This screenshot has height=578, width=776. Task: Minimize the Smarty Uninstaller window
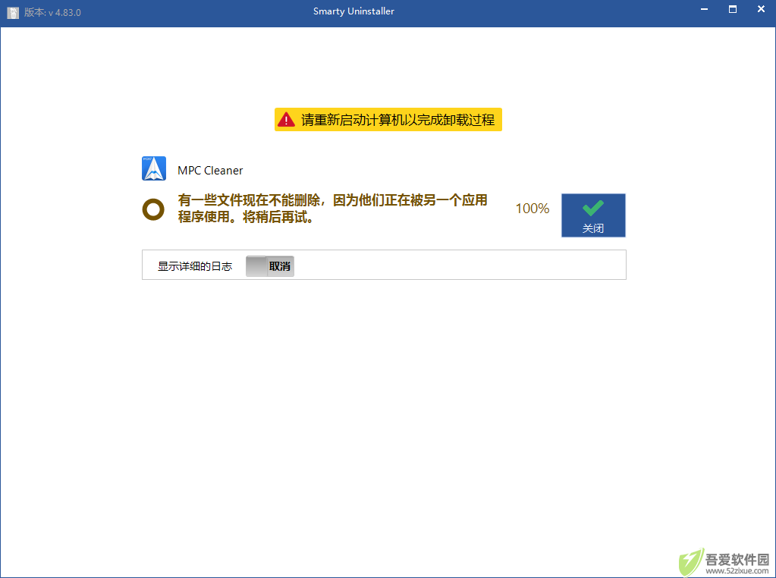[704, 9]
